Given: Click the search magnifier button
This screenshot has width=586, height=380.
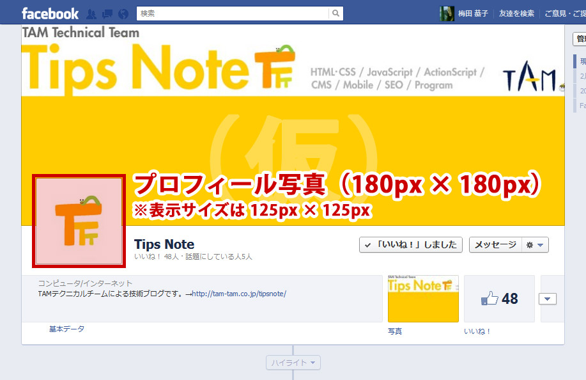Looking at the screenshot, I should point(335,13).
